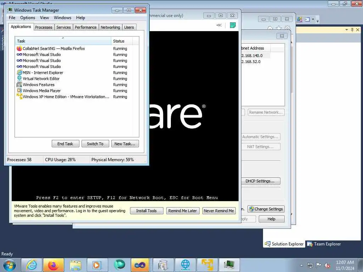This screenshot has width=363, height=272.
Task: Click Install Tools in the VMware notification bar
Action: [146, 211]
